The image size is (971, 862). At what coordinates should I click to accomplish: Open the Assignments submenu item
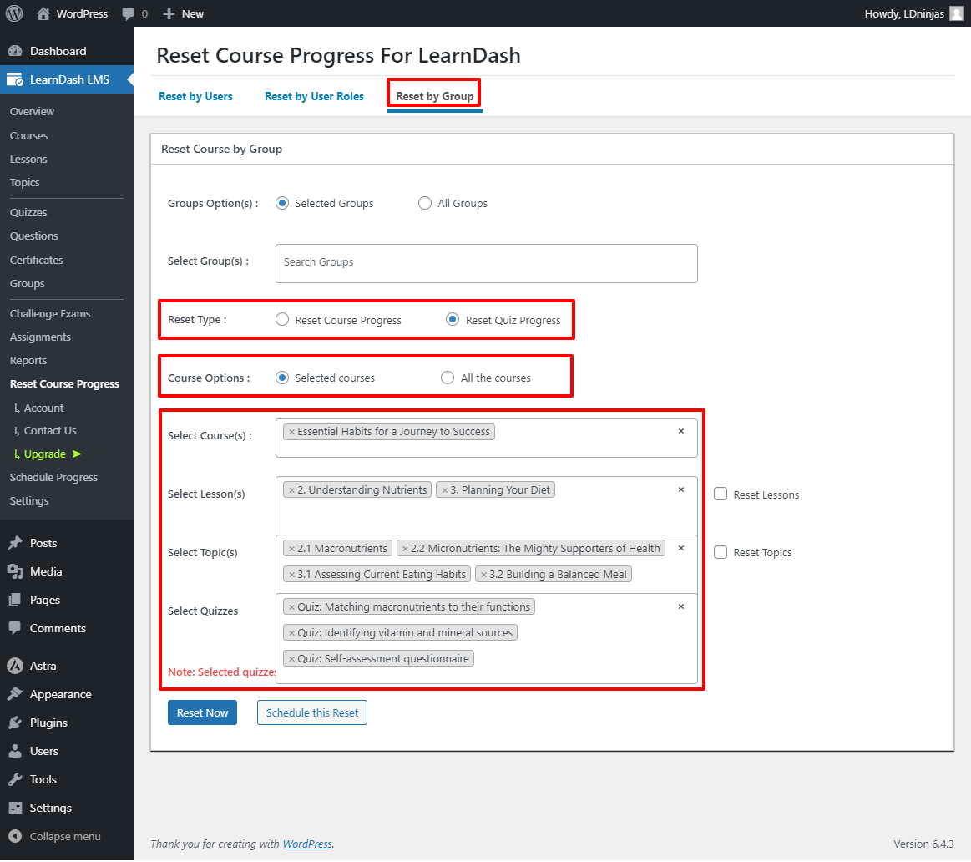tap(40, 337)
